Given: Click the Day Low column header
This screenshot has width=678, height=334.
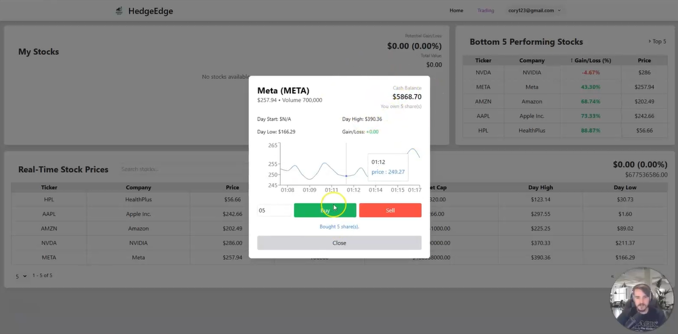Looking at the screenshot, I should tap(625, 187).
